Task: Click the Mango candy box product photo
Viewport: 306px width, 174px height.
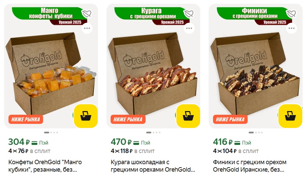Action: pos(51,74)
